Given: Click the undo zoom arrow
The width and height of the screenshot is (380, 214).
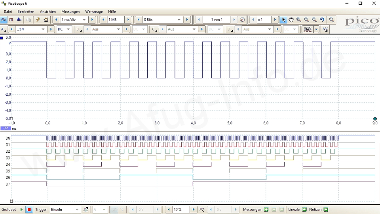Looking at the screenshot, I should pyautogui.click(x=322, y=20).
